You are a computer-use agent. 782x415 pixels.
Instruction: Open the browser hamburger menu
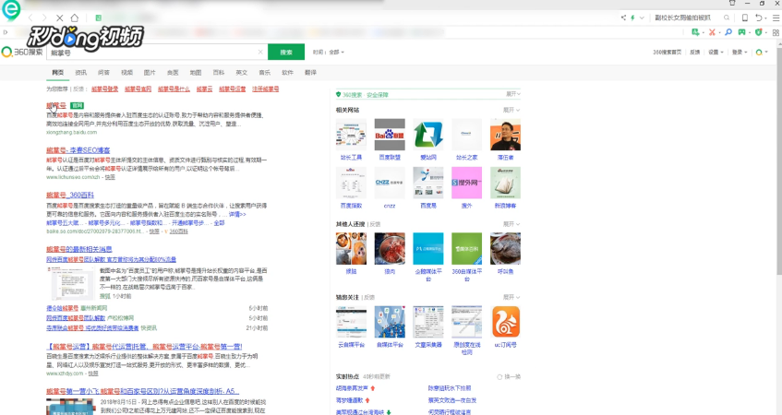(x=776, y=18)
